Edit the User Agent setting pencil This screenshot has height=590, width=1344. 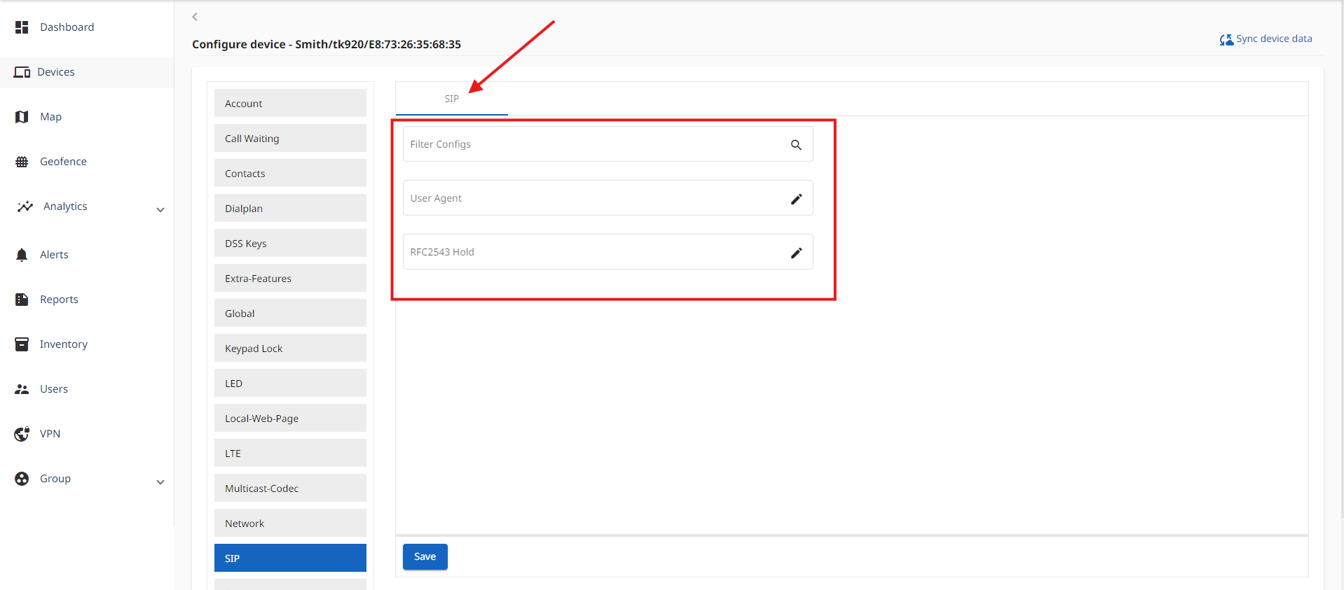point(796,199)
